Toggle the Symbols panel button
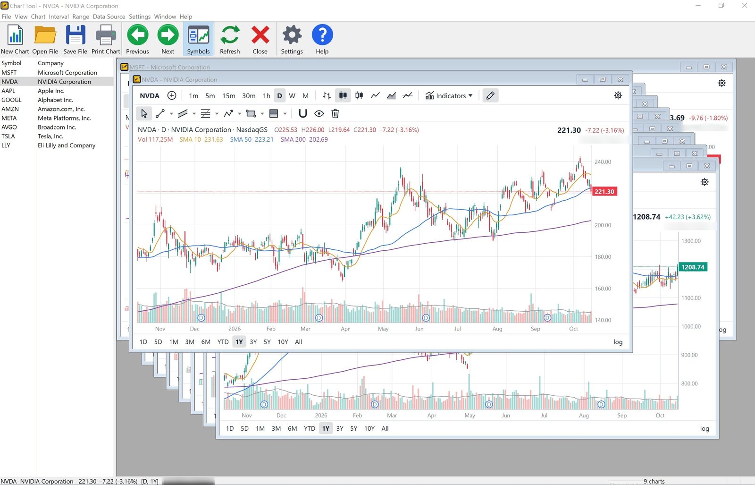Viewport: 755px width, 485px height. [x=198, y=39]
